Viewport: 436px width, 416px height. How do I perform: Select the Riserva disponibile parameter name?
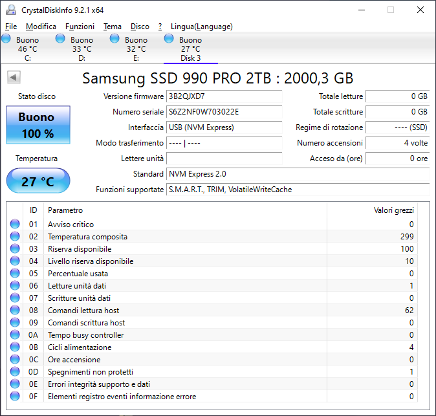pos(80,249)
